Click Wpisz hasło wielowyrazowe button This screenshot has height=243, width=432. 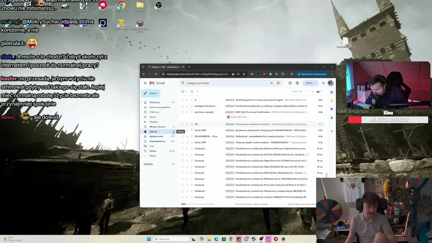(x=312, y=74)
